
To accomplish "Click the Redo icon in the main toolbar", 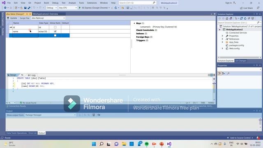I will (40, 8).
